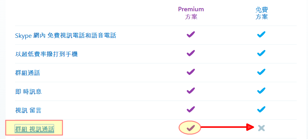Click free plan checkmark for Skype 網內 calls

coord(261,34)
